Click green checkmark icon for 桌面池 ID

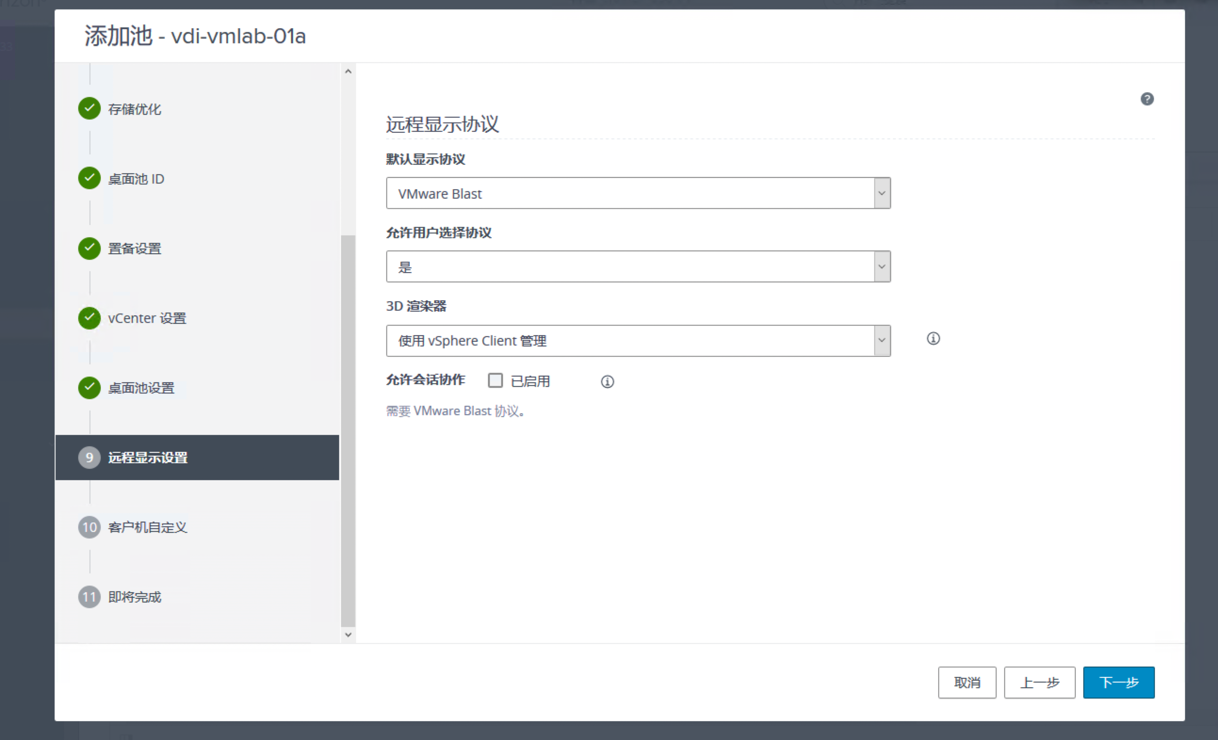tap(89, 178)
